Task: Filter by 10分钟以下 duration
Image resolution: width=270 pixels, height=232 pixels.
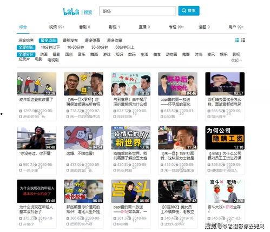Action: 50,47
